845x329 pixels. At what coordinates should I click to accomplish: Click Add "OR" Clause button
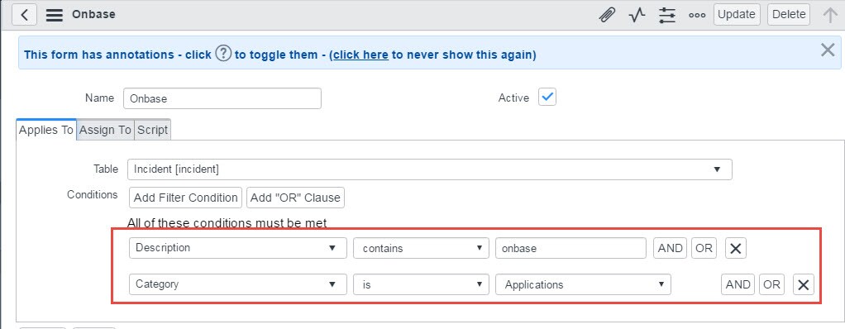point(295,198)
